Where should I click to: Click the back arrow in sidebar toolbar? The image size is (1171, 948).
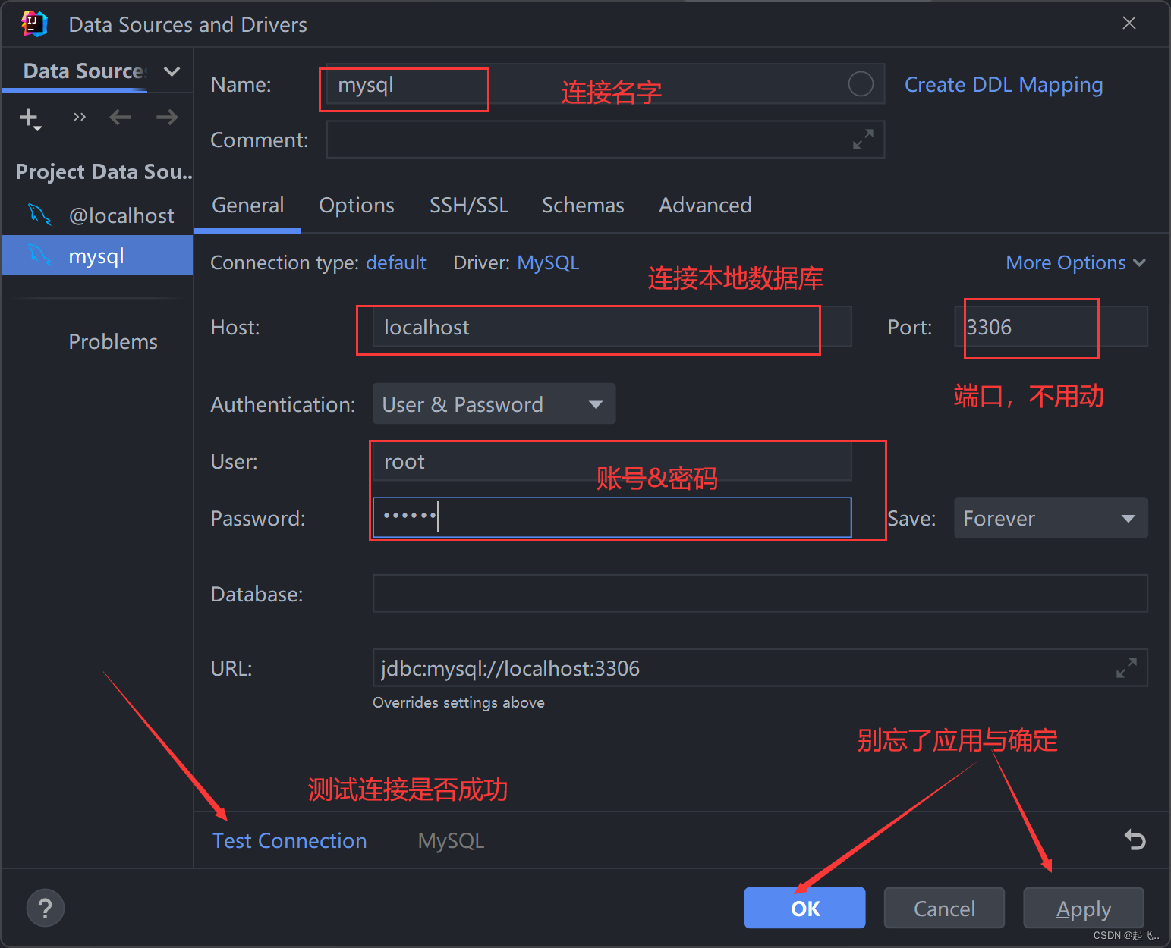click(121, 117)
